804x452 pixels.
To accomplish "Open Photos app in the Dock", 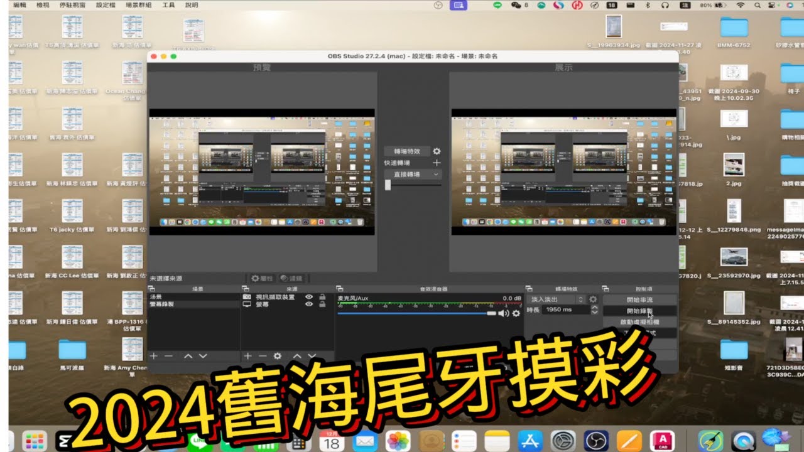I will coord(398,441).
